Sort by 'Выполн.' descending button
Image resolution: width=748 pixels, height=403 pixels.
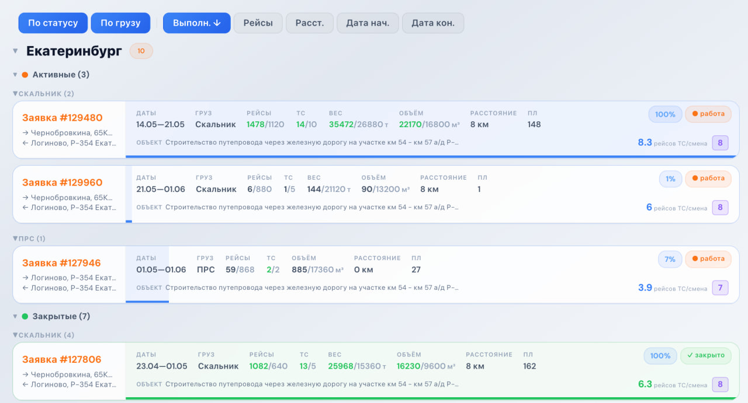click(197, 23)
